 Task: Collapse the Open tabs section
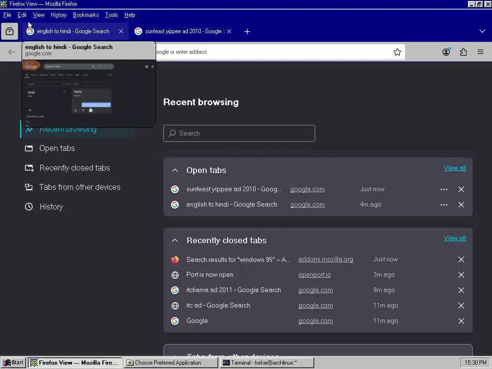(175, 171)
